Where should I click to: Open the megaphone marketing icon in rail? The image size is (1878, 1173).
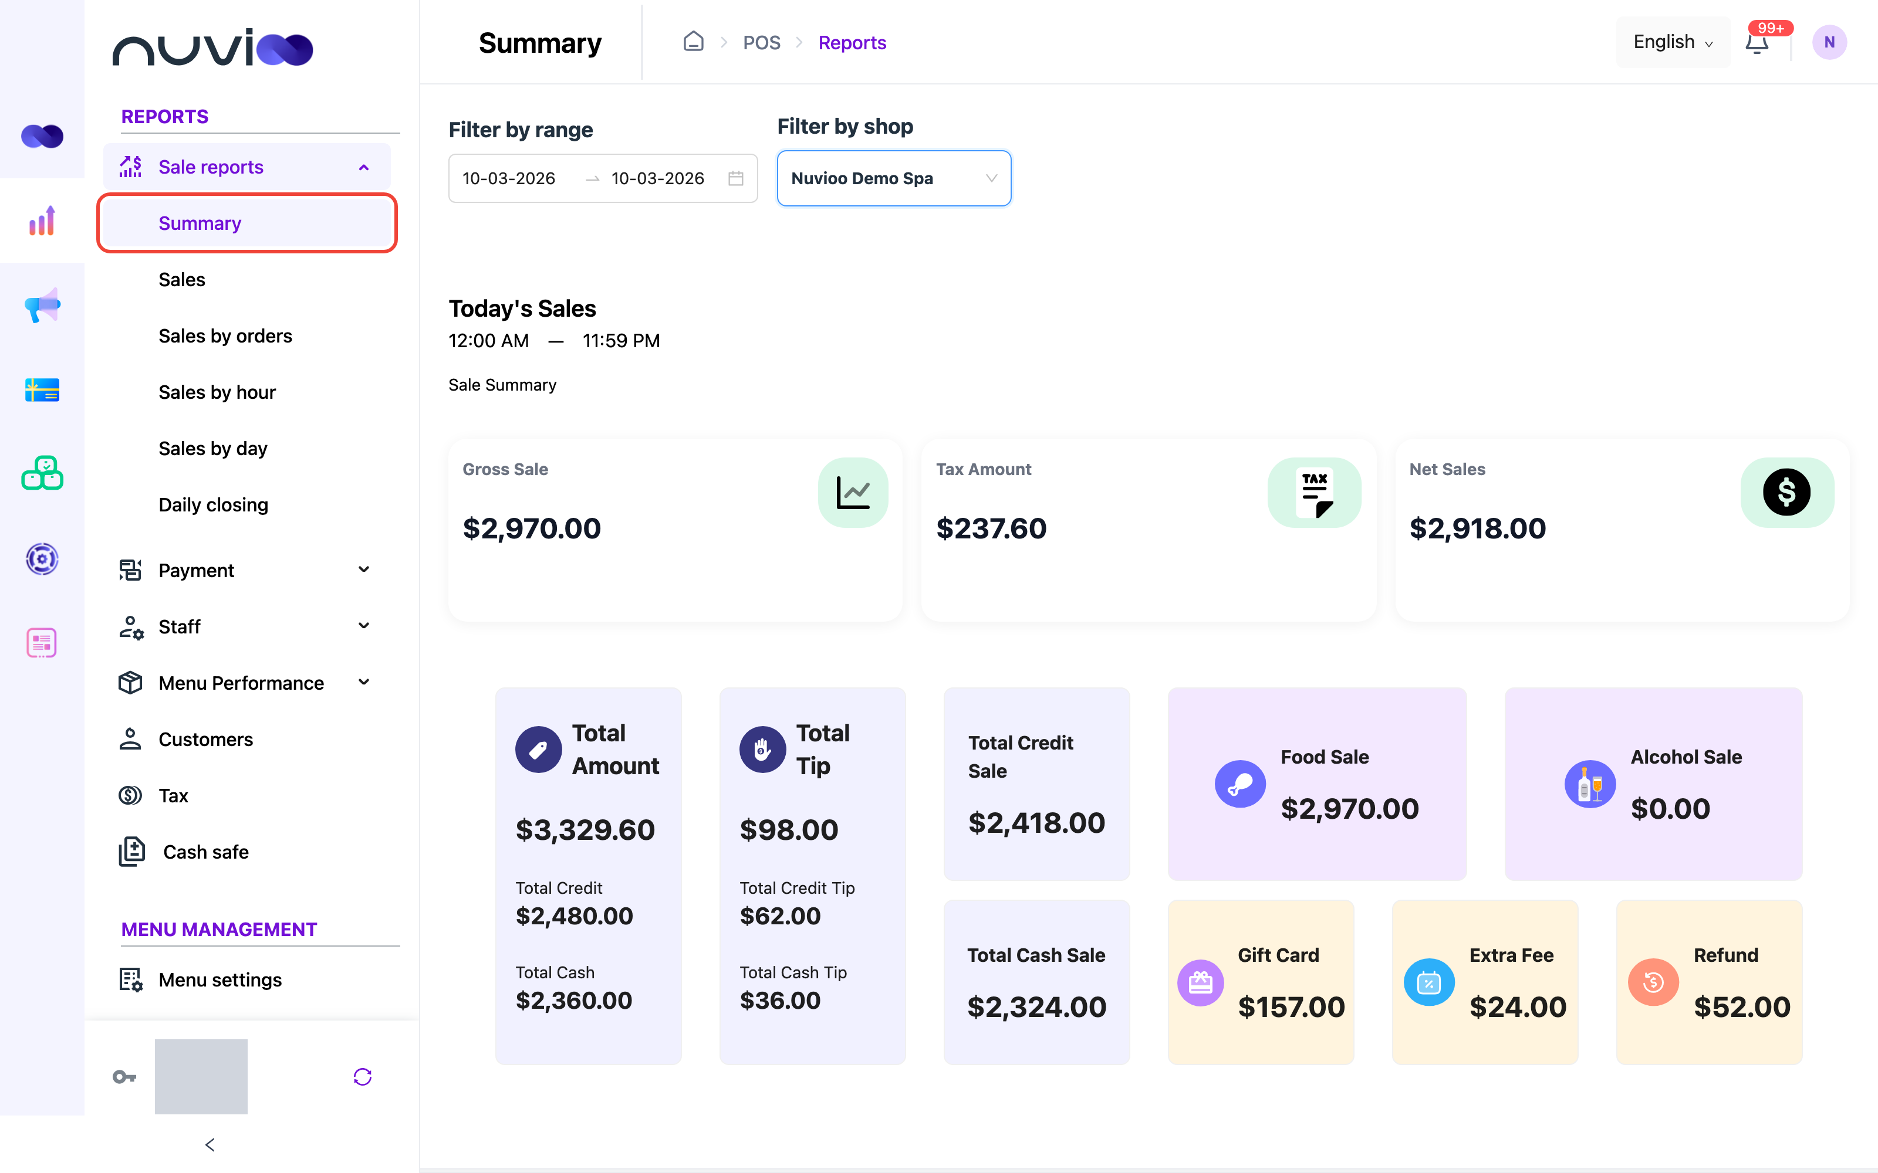[42, 305]
